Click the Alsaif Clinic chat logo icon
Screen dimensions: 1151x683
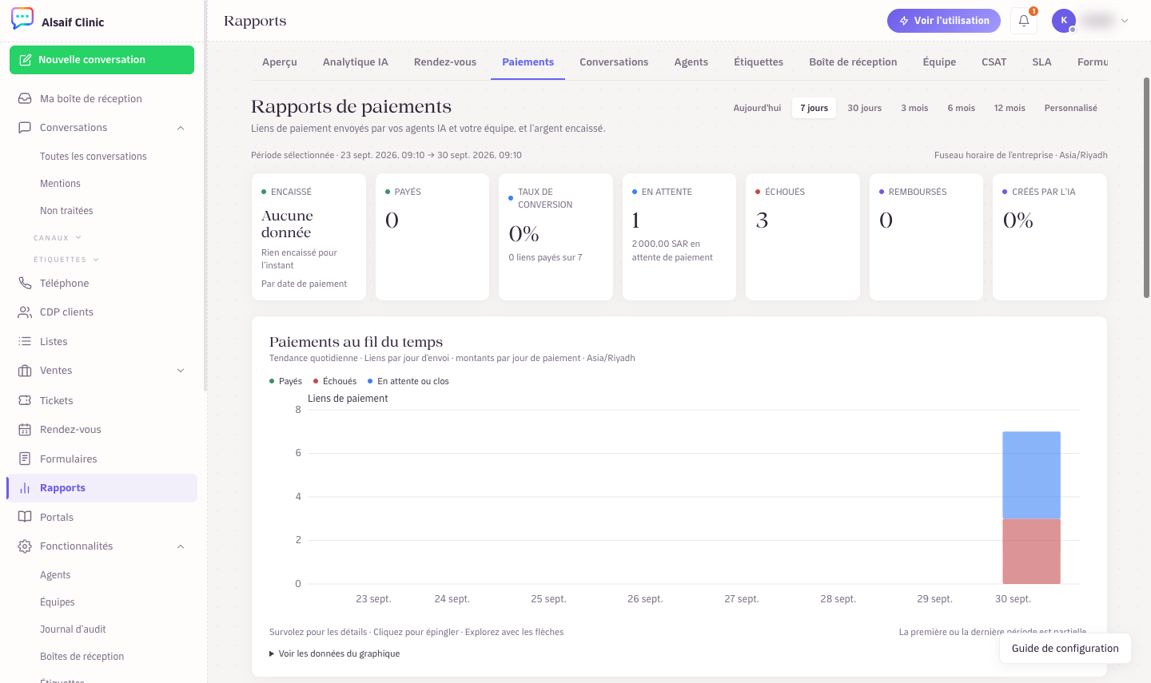click(x=22, y=18)
